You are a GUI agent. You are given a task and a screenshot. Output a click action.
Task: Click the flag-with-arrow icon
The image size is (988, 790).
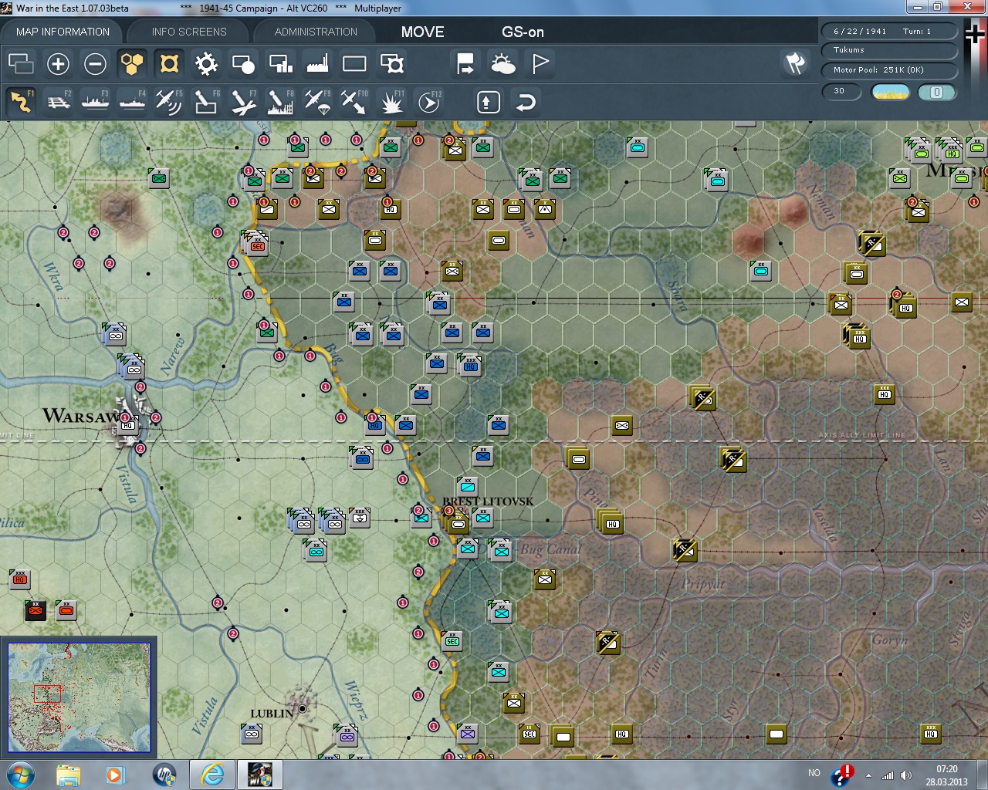coord(465,63)
